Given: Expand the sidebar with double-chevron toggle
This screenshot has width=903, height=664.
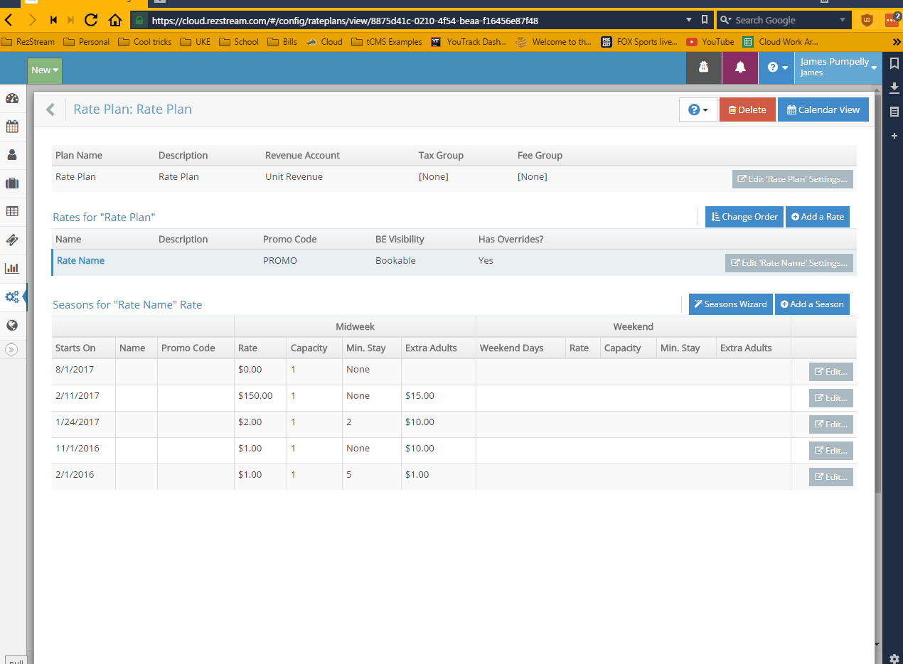Looking at the screenshot, I should [11, 349].
